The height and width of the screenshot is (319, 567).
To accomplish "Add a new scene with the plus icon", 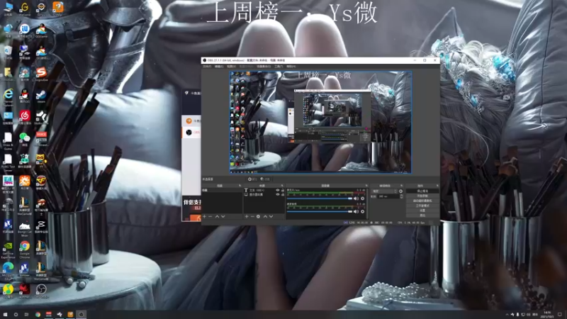I will click(205, 217).
